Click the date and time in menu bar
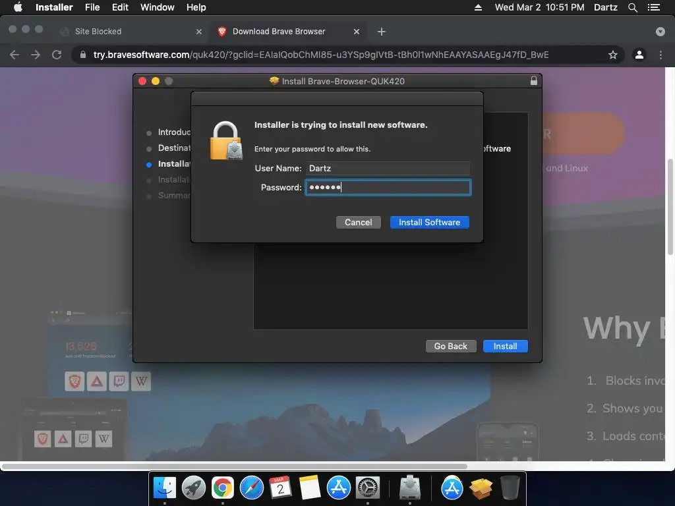Viewport: 675px width, 506px height. (x=539, y=7)
